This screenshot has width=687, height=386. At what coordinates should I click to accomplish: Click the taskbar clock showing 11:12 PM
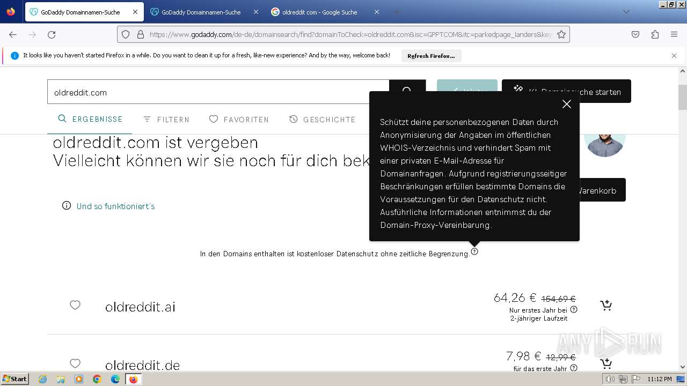pos(659,379)
